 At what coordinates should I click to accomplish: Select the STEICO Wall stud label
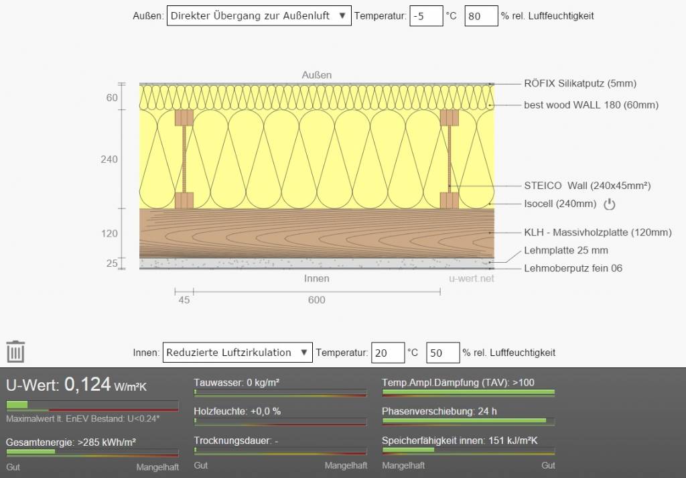pyautogui.click(x=587, y=186)
